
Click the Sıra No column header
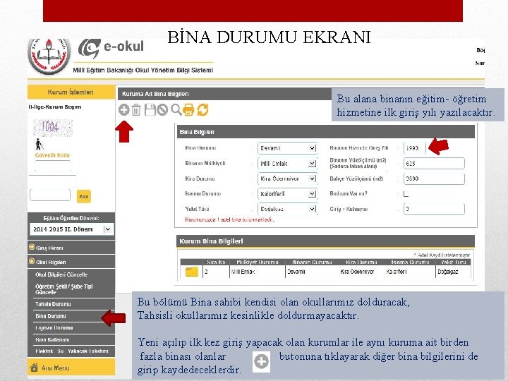(x=216, y=262)
